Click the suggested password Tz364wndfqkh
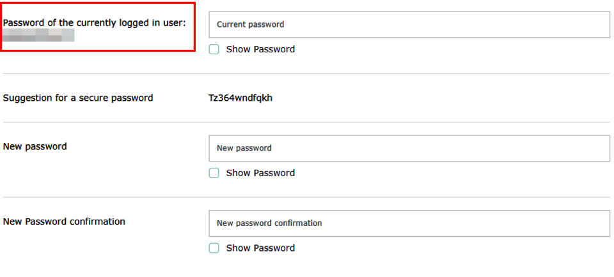 [240, 98]
